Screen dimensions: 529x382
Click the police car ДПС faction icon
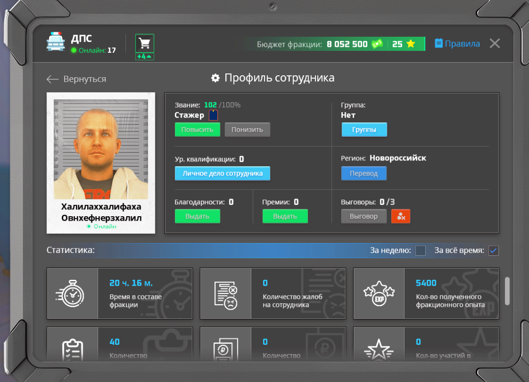point(55,42)
